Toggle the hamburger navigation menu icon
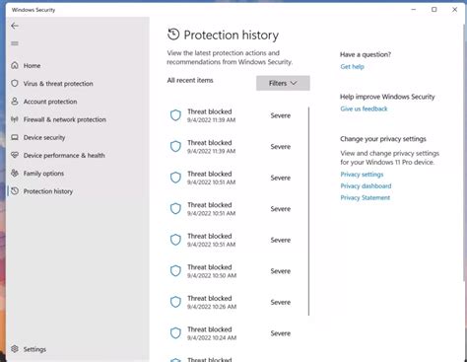Screen dimensions: 467x362 click(15, 43)
